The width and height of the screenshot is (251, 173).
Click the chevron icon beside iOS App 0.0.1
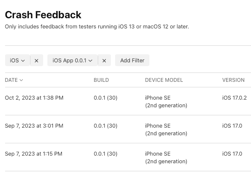point(91,61)
